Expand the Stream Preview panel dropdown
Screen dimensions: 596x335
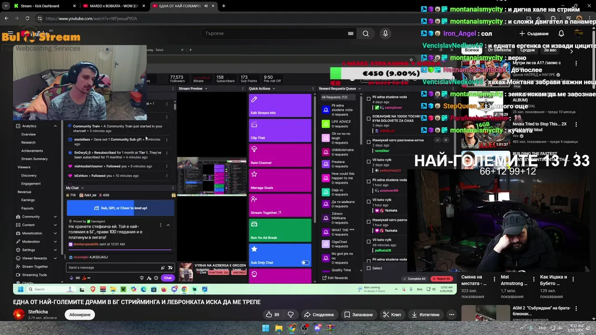pos(206,88)
